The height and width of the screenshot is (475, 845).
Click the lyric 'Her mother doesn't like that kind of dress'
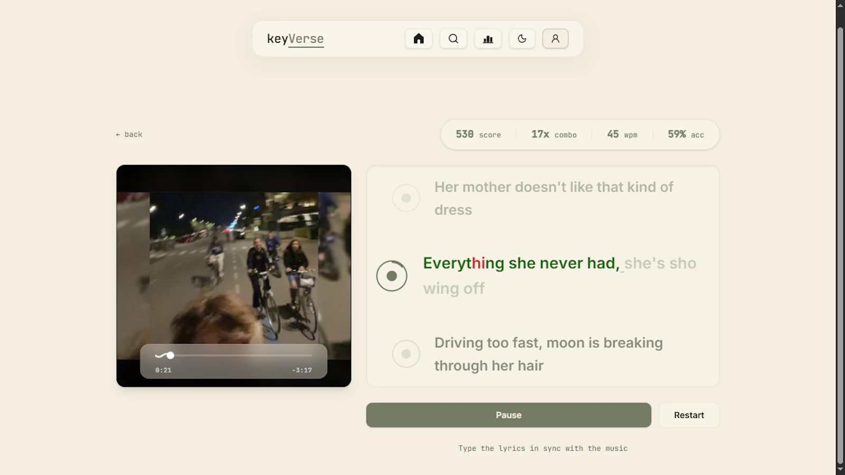point(553,198)
